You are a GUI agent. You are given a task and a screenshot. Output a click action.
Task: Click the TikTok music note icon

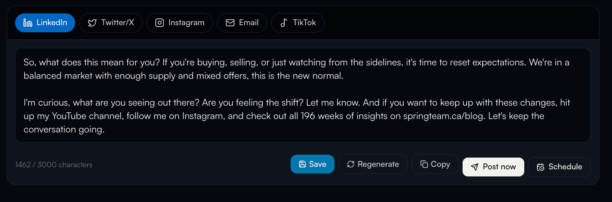pos(284,23)
